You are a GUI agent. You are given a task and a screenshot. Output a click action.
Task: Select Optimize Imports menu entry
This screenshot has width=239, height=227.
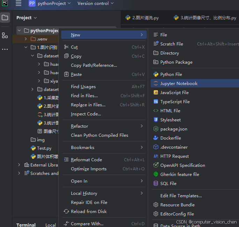pos(104,169)
